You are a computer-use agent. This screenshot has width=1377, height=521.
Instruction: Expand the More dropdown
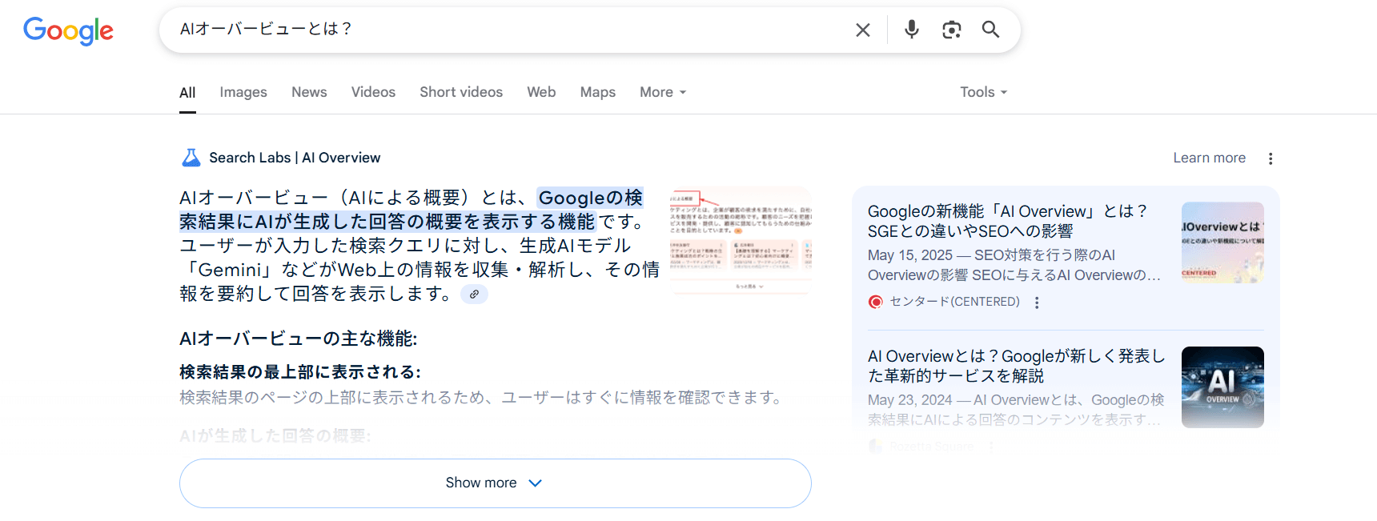click(x=663, y=92)
